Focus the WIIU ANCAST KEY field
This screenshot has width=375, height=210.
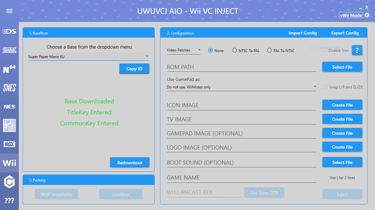204,192
